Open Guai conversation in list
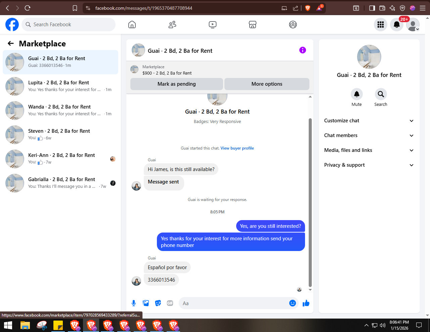 [60, 62]
